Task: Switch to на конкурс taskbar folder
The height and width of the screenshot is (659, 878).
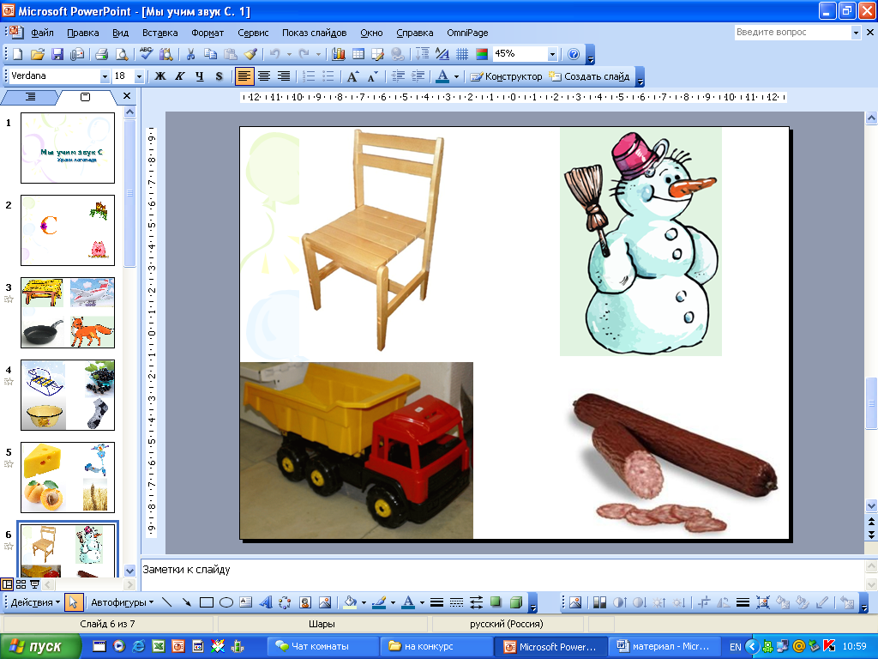Action: pyautogui.click(x=436, y=646)
